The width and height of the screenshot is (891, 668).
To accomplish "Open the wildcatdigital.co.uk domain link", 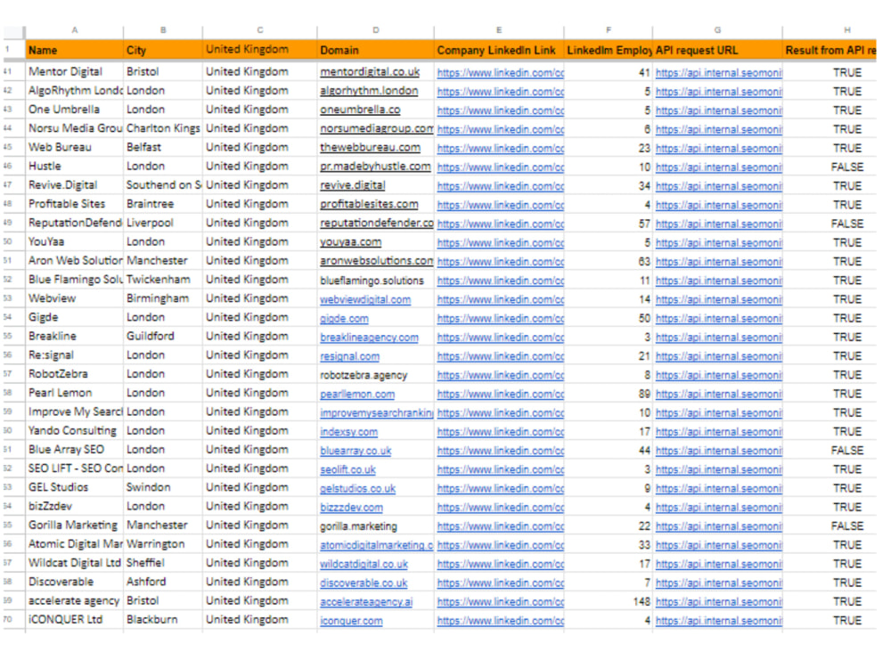I will (x=364, y=564).
